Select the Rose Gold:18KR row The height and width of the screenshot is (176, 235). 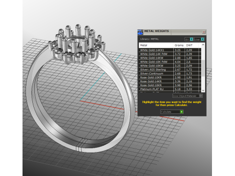(170, 85)
